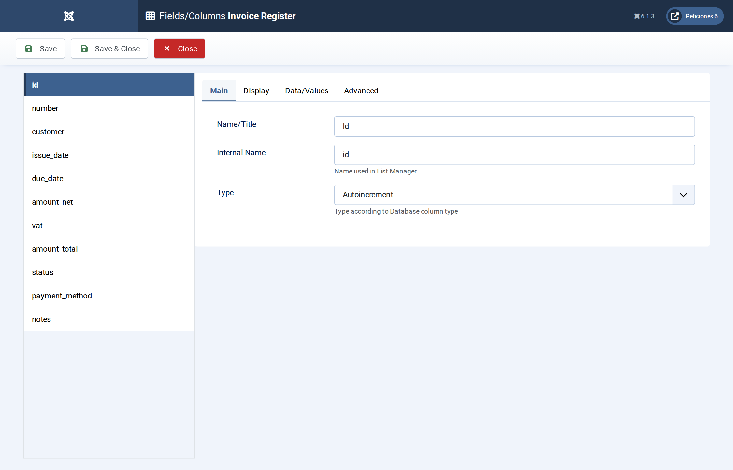Focus the Internal Name input field
733x470 pixels.
coord(514,155)
